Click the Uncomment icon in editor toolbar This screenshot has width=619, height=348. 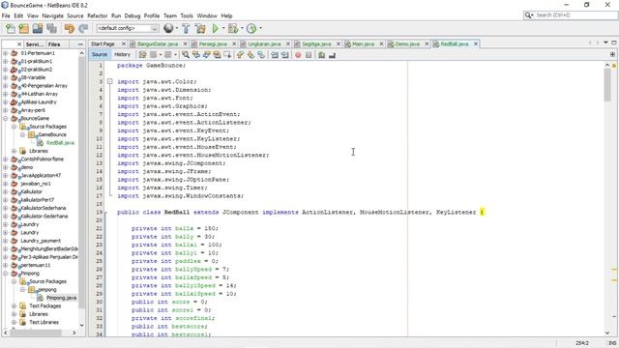332,55
